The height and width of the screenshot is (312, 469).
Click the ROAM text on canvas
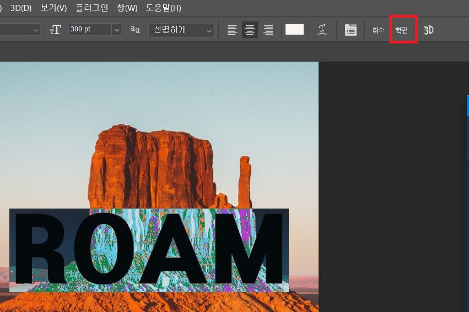point(149,248)
